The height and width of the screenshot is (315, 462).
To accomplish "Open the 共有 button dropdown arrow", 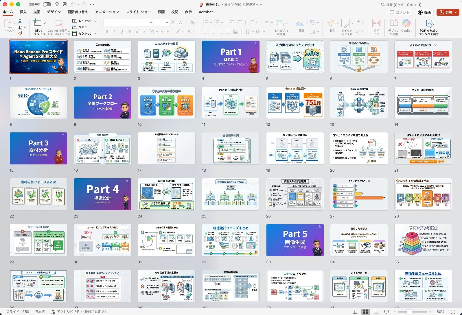I will pos(456,12).
